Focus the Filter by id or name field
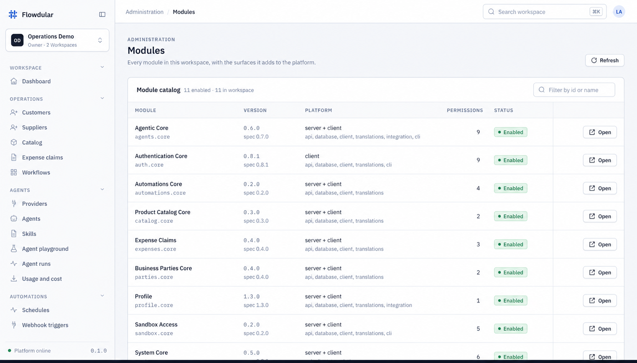637x363 pixels. pyautogui.click(x=574, y=90)
